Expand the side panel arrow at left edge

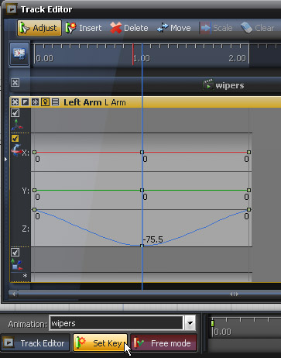pos(5,160)
